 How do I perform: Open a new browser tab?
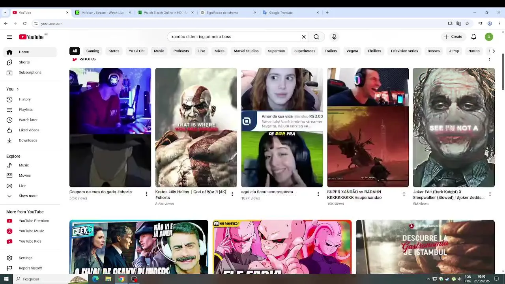[327, 13]
